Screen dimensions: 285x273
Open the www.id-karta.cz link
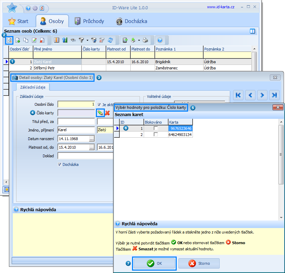221,7
